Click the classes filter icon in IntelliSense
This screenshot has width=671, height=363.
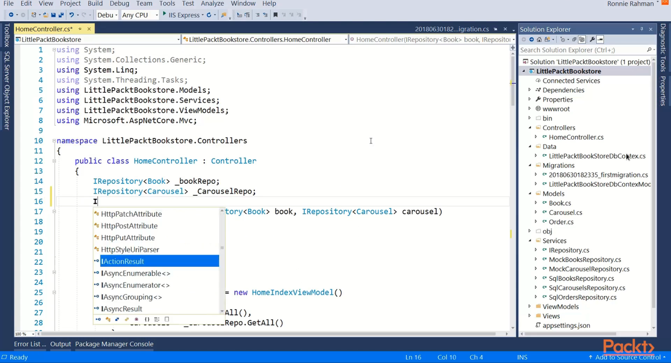tap(108, 319)
